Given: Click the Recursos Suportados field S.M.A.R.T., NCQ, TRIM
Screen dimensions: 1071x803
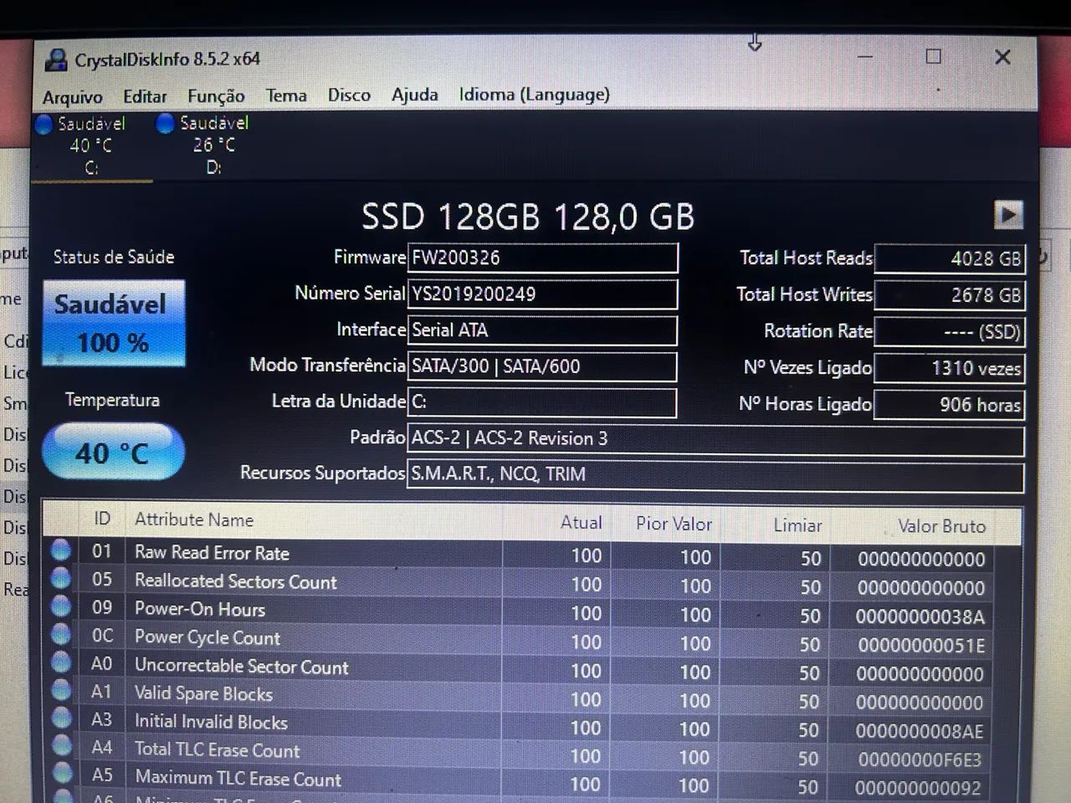Looking at the screenshot, I should pyautogui.click(x=715, y=474).
